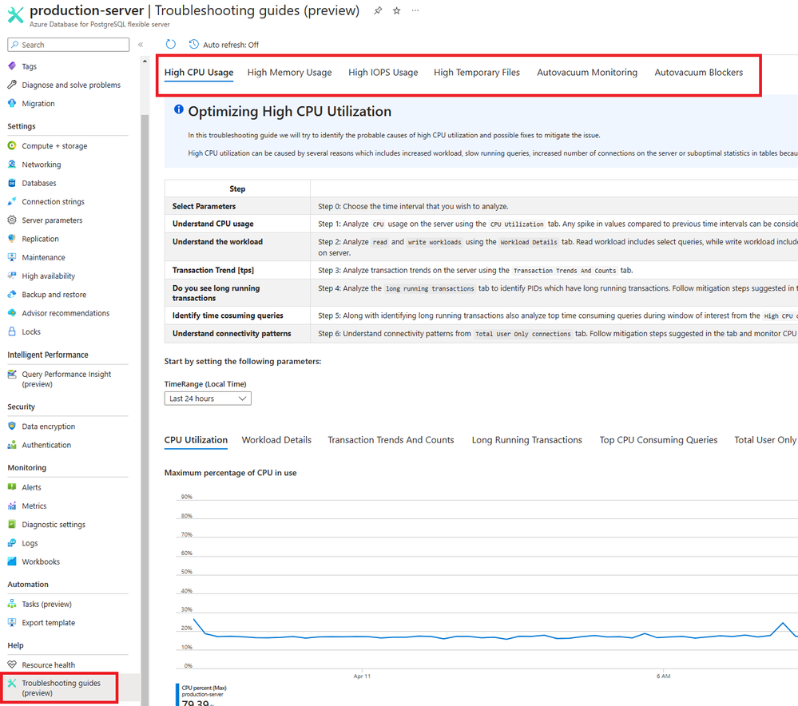Image resolution: width=798 pixels, height=706 pixels.
Task: Click the Connection strings icon
Action: (x=12, y=201)
